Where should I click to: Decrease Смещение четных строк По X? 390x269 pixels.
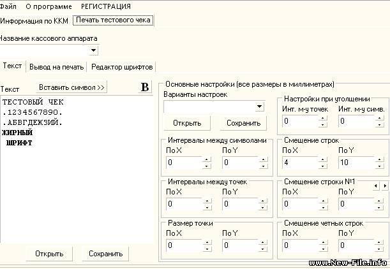click(x=322, y=249)
